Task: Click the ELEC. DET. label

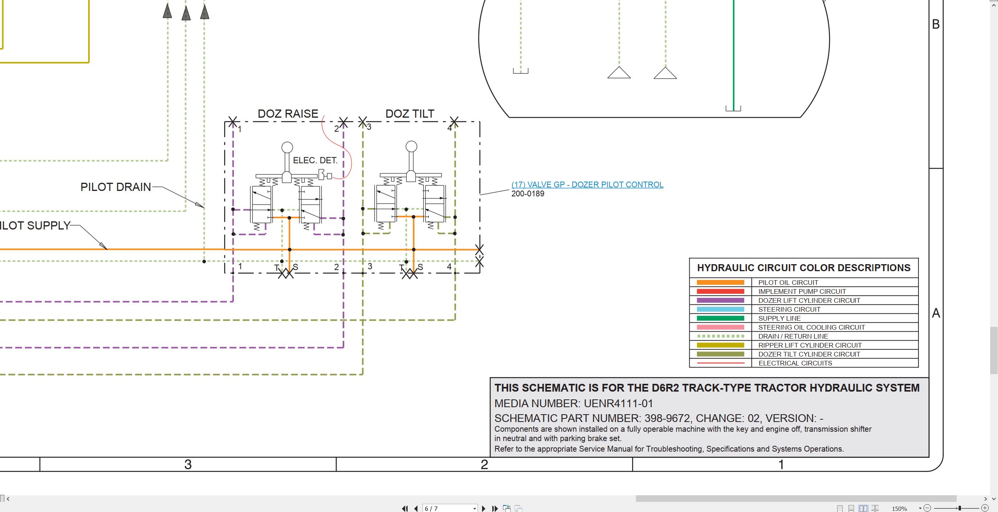Action: [x=315, y=160]
